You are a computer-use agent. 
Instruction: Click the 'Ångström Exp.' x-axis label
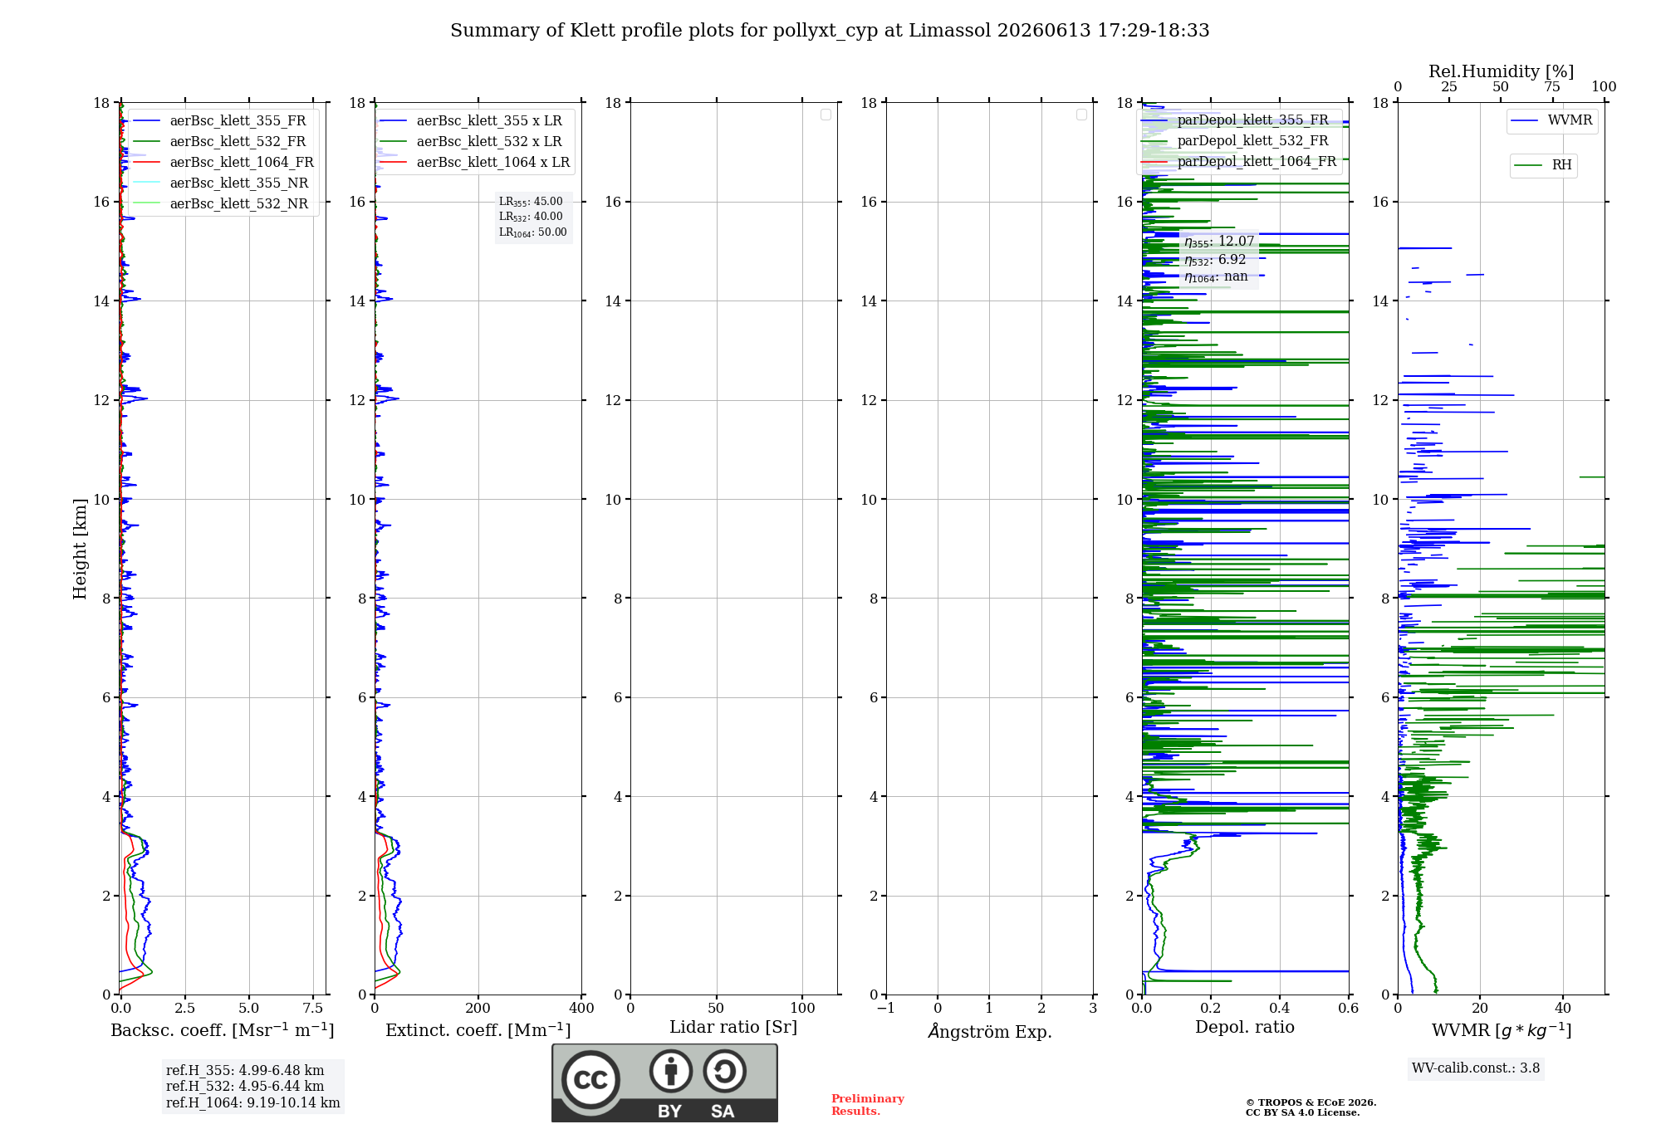point(990,1031)
